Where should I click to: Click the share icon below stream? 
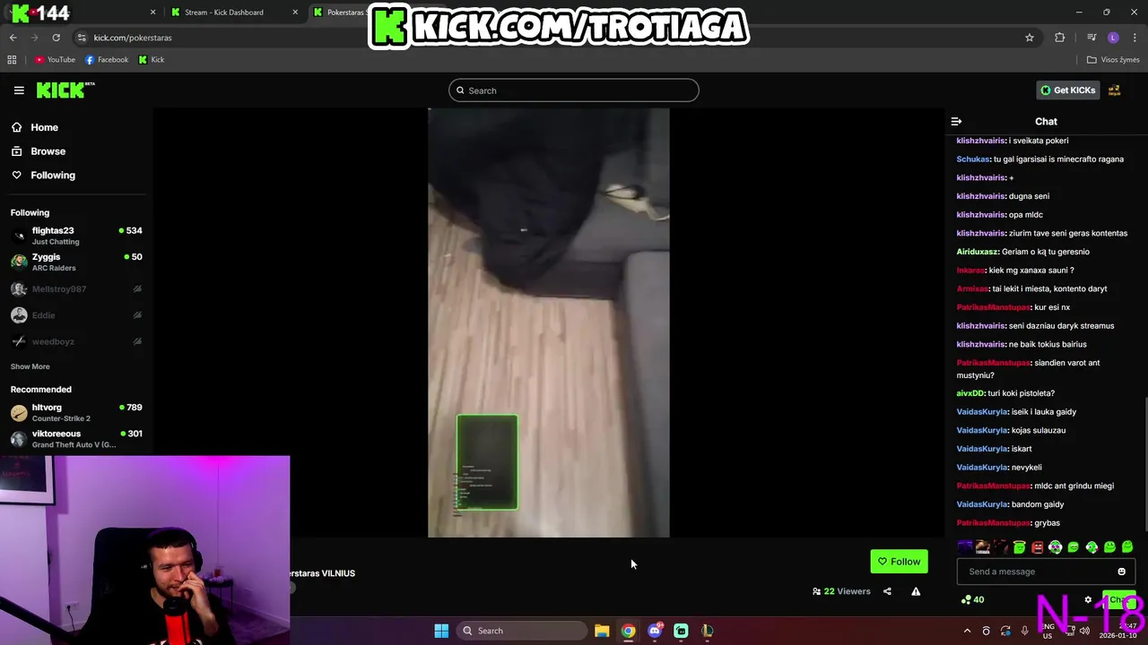[x=887, y=591]
